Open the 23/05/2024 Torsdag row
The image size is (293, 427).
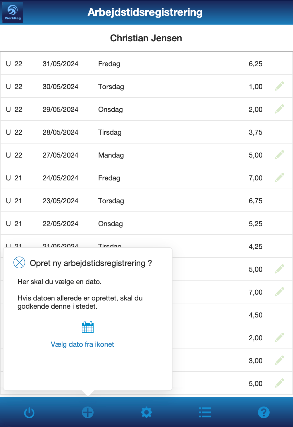coord(146,201)
